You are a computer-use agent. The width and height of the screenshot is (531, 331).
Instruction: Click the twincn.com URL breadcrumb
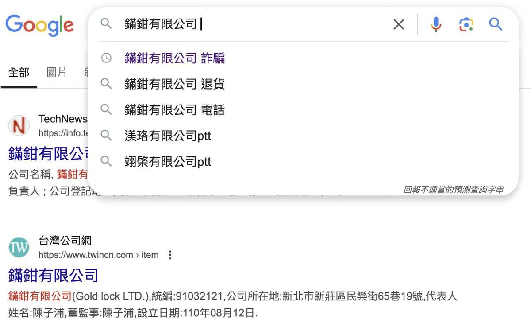coord(98,255)
